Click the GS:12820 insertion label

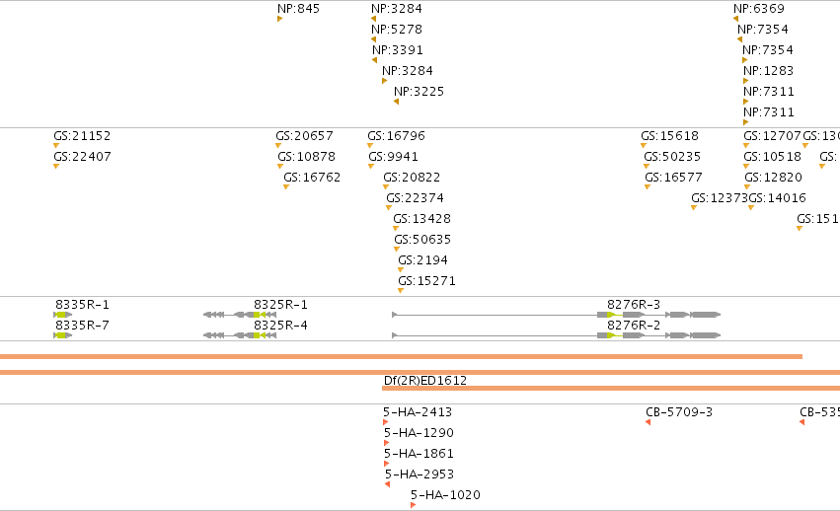(774, 177)
